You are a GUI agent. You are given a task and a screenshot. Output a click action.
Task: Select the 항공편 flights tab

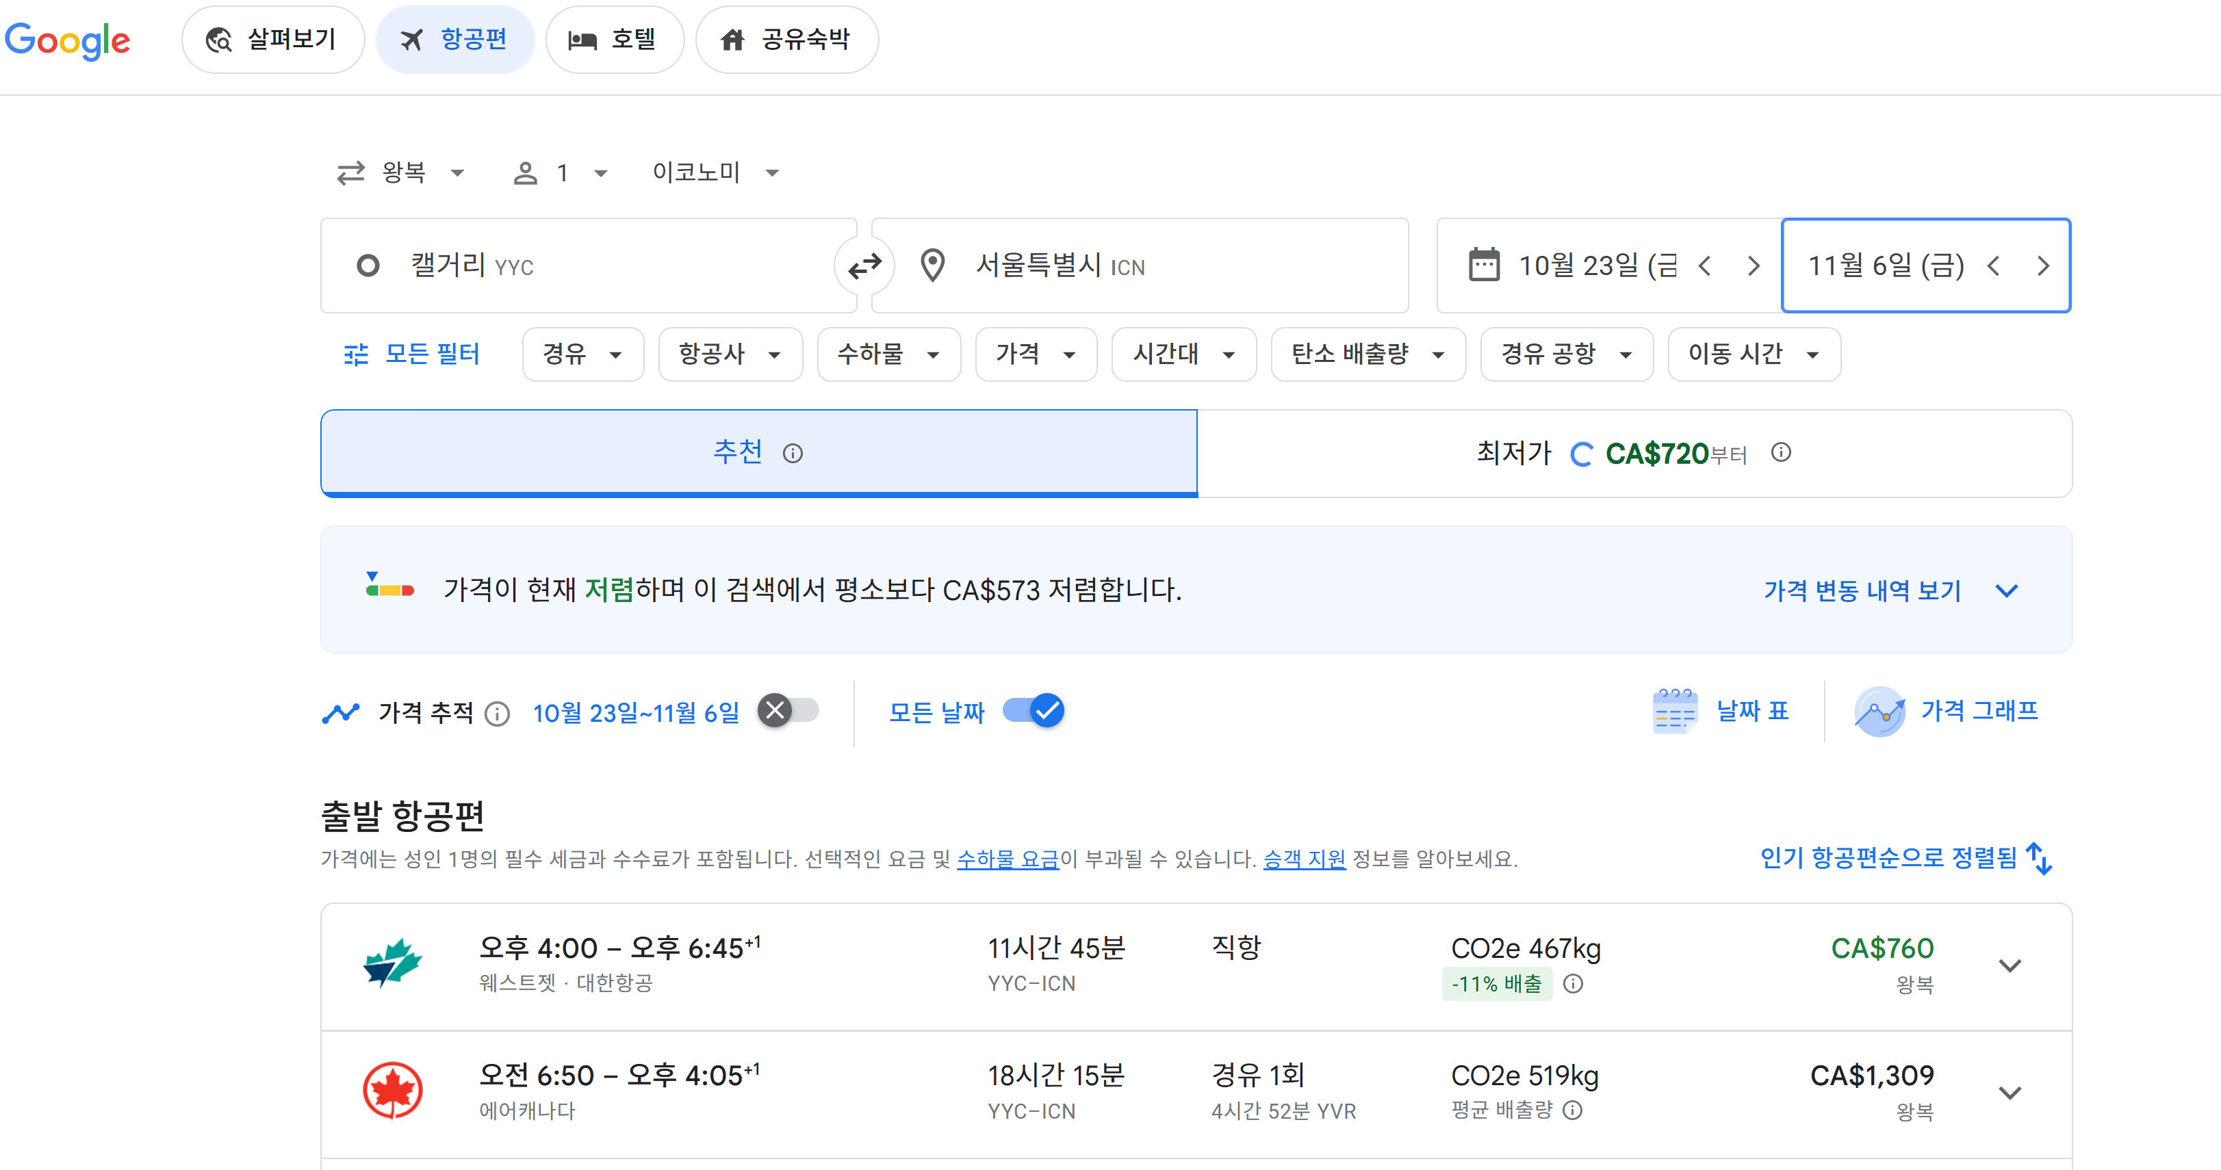coord(455,40)
